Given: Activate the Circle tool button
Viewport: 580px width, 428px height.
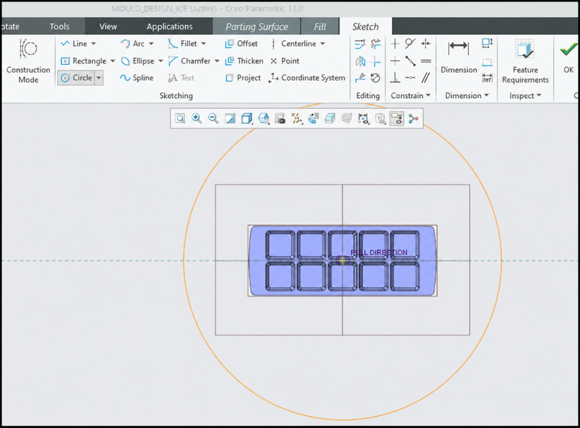Looking at the screenshot, I should (x=76, y=78).
